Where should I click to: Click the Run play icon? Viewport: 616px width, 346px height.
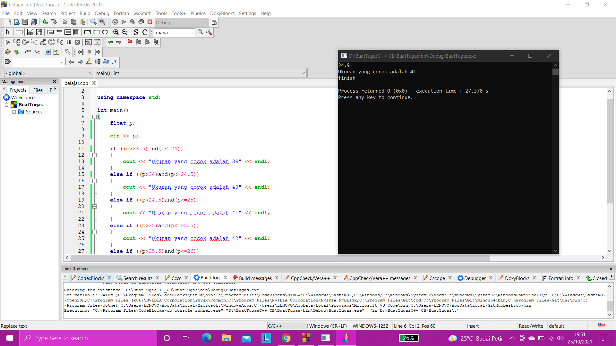click(x=124, y=22)
